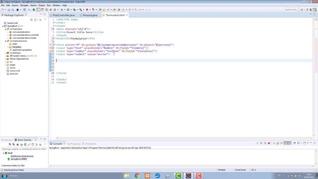The width and height of the screenshot is (318, 179).
Task: Click the Quick Access search field
Action: coord(291,10)
